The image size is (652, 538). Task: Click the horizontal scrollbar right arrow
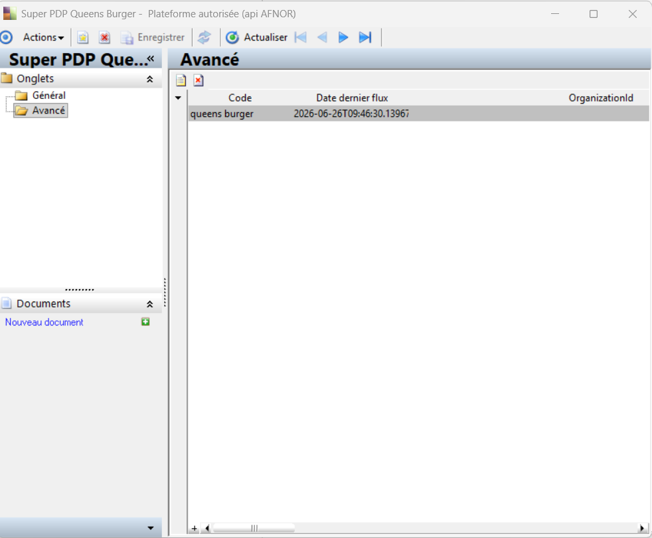(x=643, y=529)
